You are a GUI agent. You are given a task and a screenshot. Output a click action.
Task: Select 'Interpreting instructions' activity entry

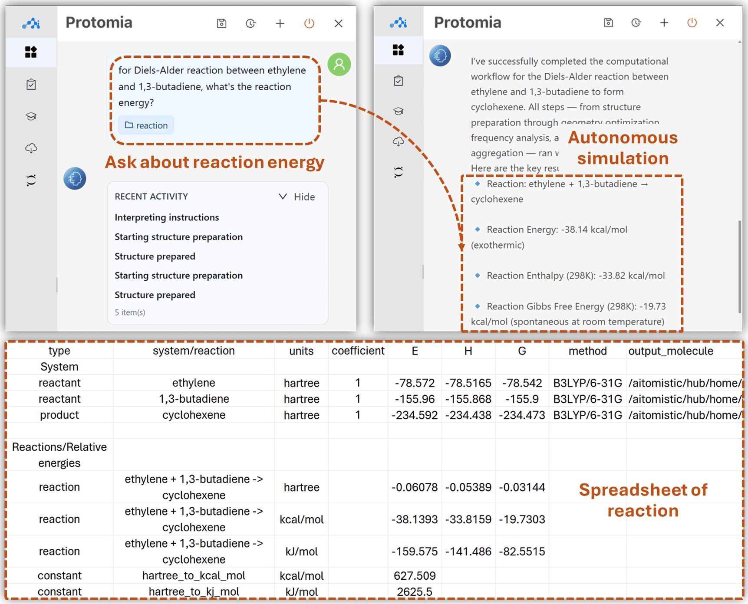pos(167,217)
